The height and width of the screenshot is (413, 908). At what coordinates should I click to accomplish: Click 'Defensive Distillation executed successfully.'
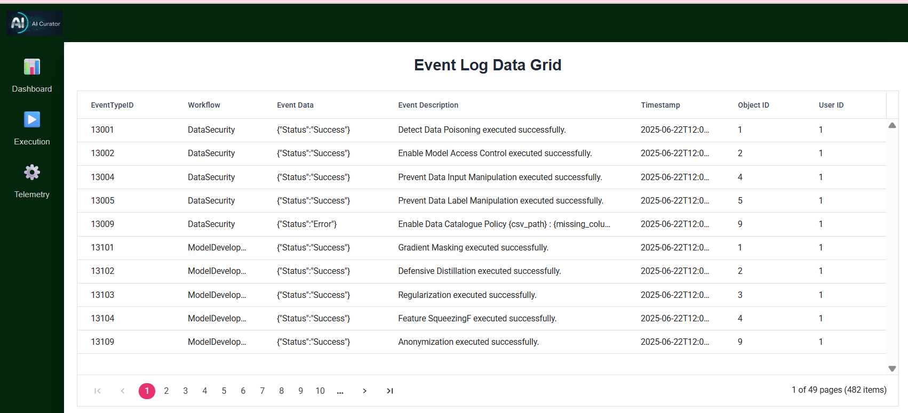(x=480, y=271)
